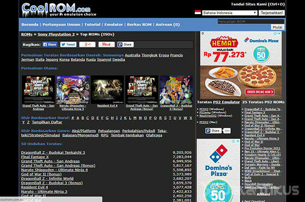Viewport: 305px width, 202px height.
Task: Open DragonBall Z - Budokai Tenkaichi 3 download link
Action: coord(53,152)
